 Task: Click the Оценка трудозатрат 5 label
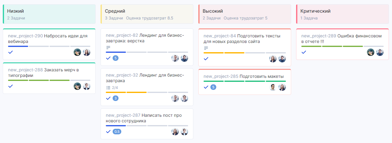pyautogui.click(x=245, y=18)
